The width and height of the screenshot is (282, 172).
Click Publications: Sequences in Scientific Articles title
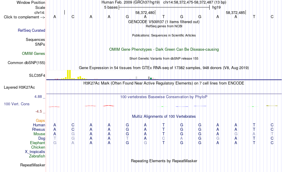[x=164, y=35]
